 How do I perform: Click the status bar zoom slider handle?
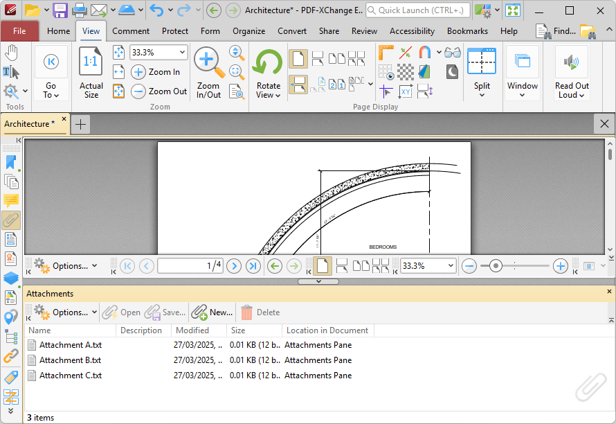click(496, 266)
